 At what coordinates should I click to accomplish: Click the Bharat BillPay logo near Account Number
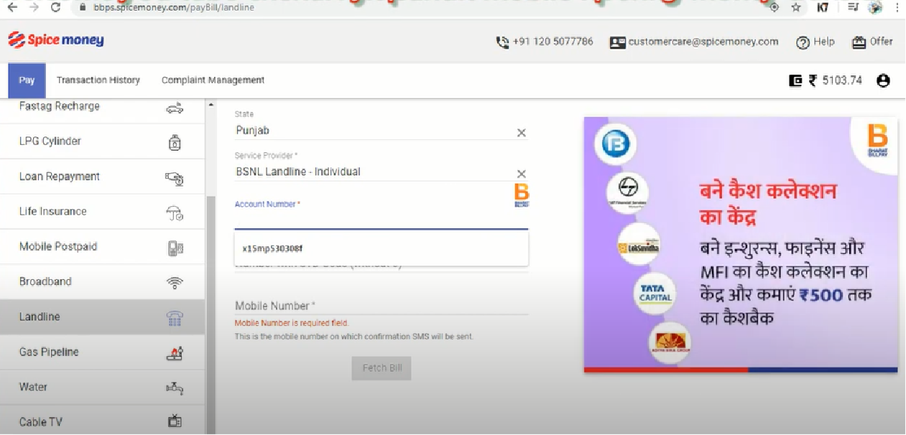point(522,195)
